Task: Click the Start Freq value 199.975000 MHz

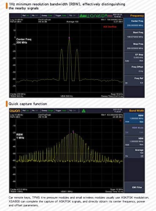Action: coord(135,37)
